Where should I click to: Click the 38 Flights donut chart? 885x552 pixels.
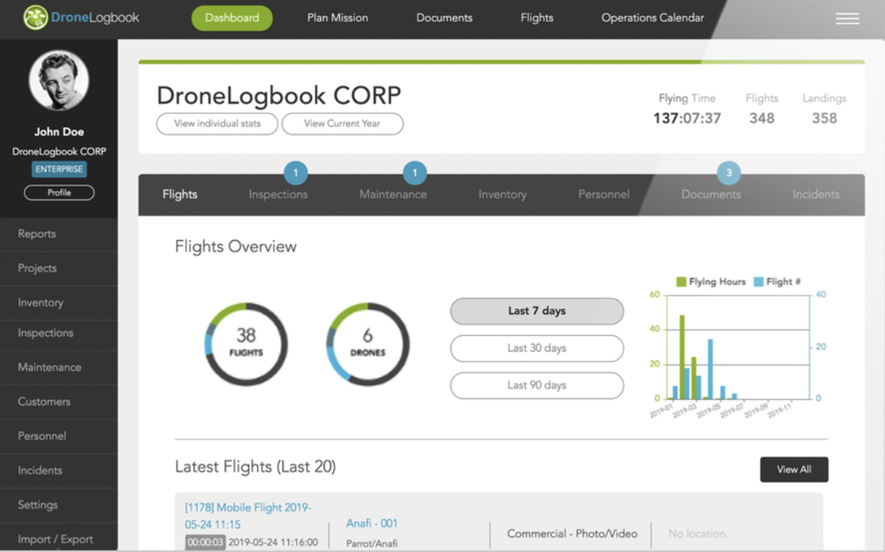tap(246, 344)
